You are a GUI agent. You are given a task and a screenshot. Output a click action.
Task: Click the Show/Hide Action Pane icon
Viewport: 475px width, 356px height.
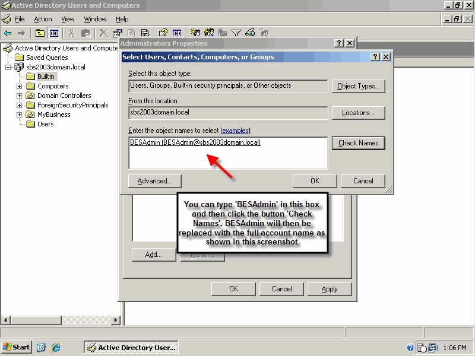(177, 33)
